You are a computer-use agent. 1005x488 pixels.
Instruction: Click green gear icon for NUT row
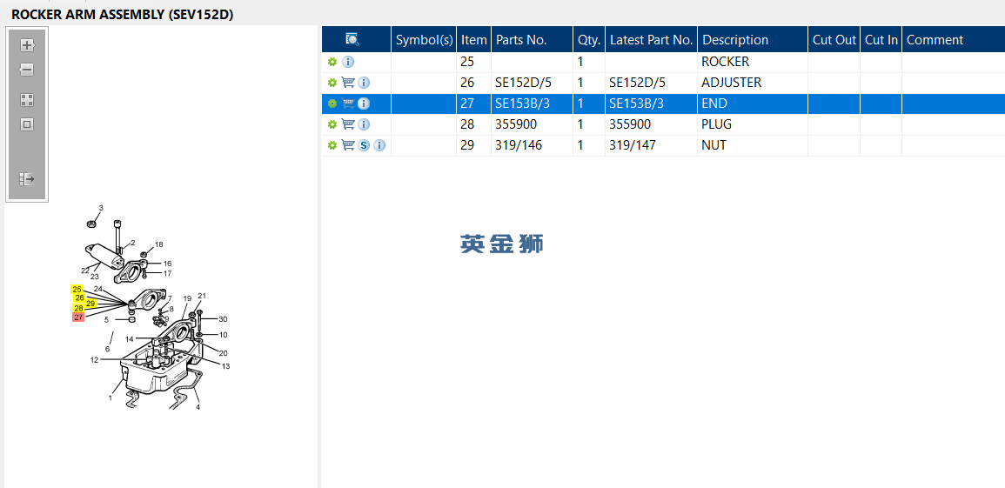point(332,145)
